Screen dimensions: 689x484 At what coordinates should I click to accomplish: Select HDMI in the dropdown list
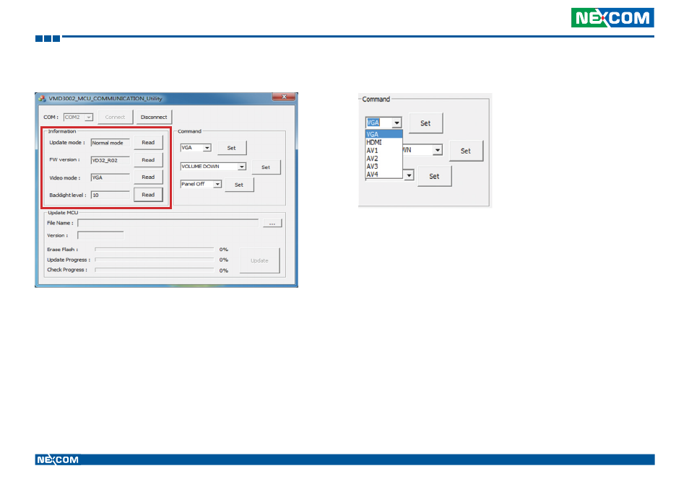tap(383, 142)
